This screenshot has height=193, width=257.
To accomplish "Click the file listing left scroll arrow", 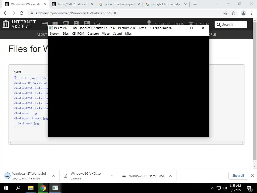I will [x=11, y=142].
